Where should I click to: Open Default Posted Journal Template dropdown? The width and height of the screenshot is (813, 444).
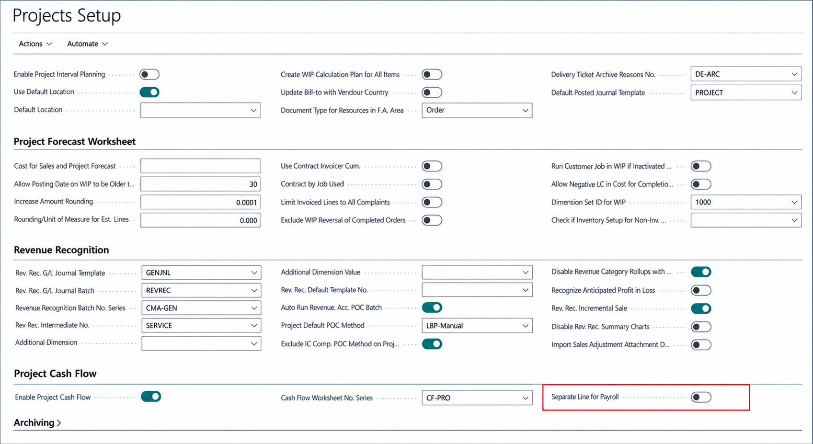(x=746, y=92)
